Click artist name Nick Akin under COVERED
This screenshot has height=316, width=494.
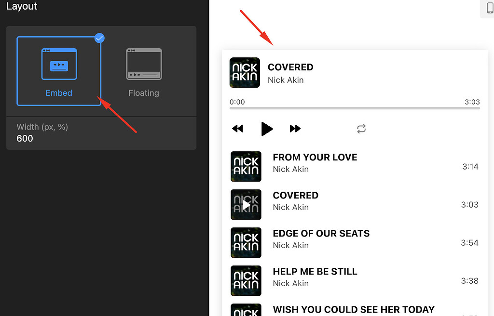[286, 80]
